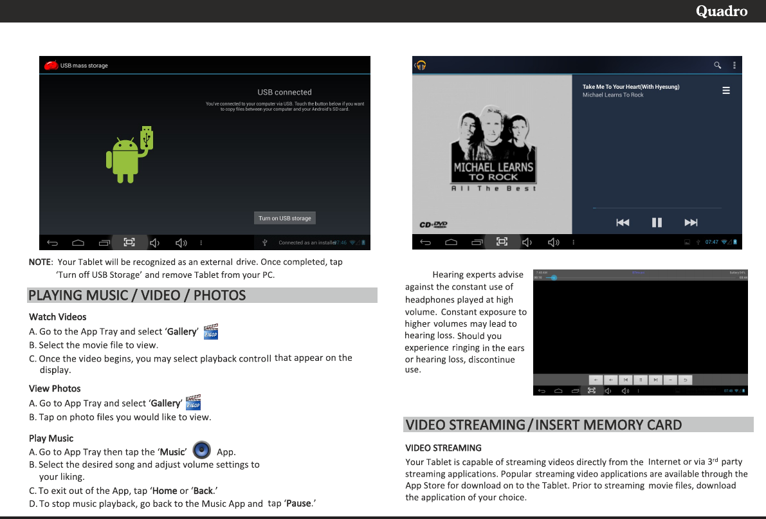
Task: Tap the USB status icon beside 'Connected as an installer'
Action: [265, 242]
